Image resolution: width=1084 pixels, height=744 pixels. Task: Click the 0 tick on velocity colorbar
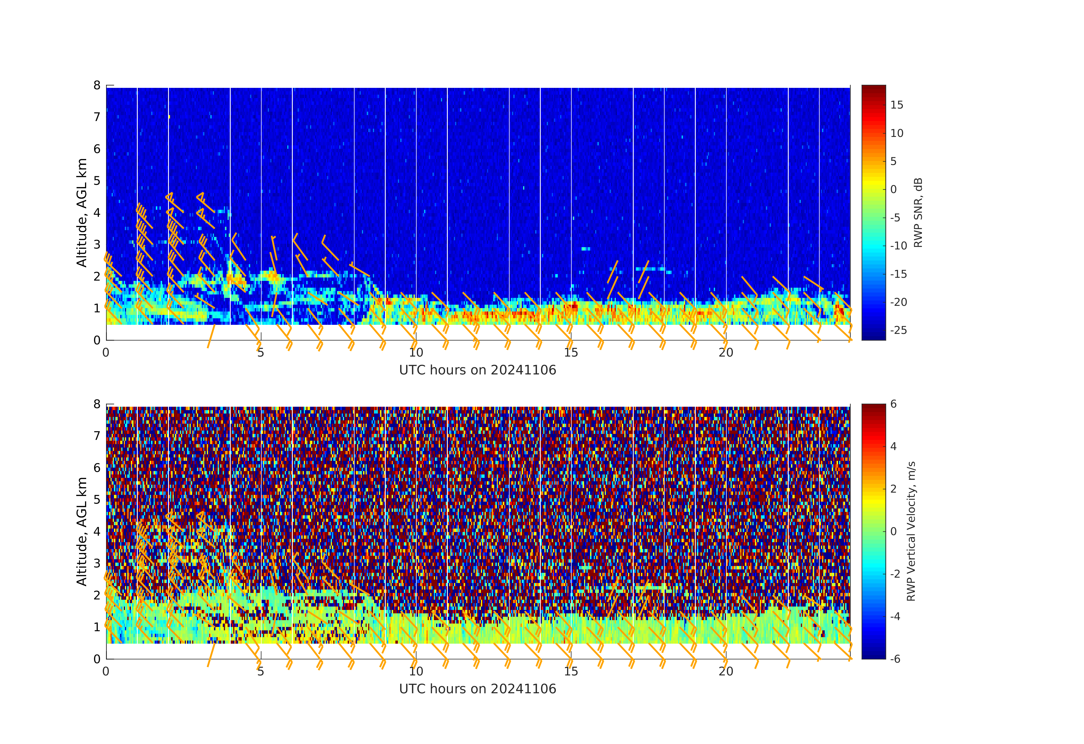(x=893, y=531)
